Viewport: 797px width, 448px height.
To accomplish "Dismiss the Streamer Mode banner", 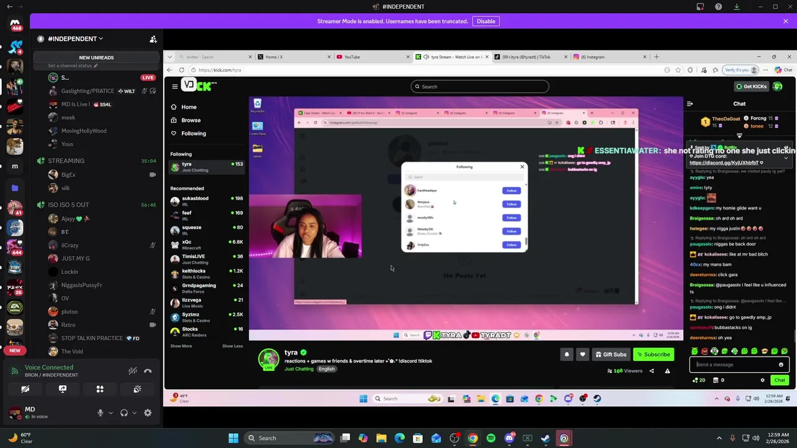I will (785, 21).
